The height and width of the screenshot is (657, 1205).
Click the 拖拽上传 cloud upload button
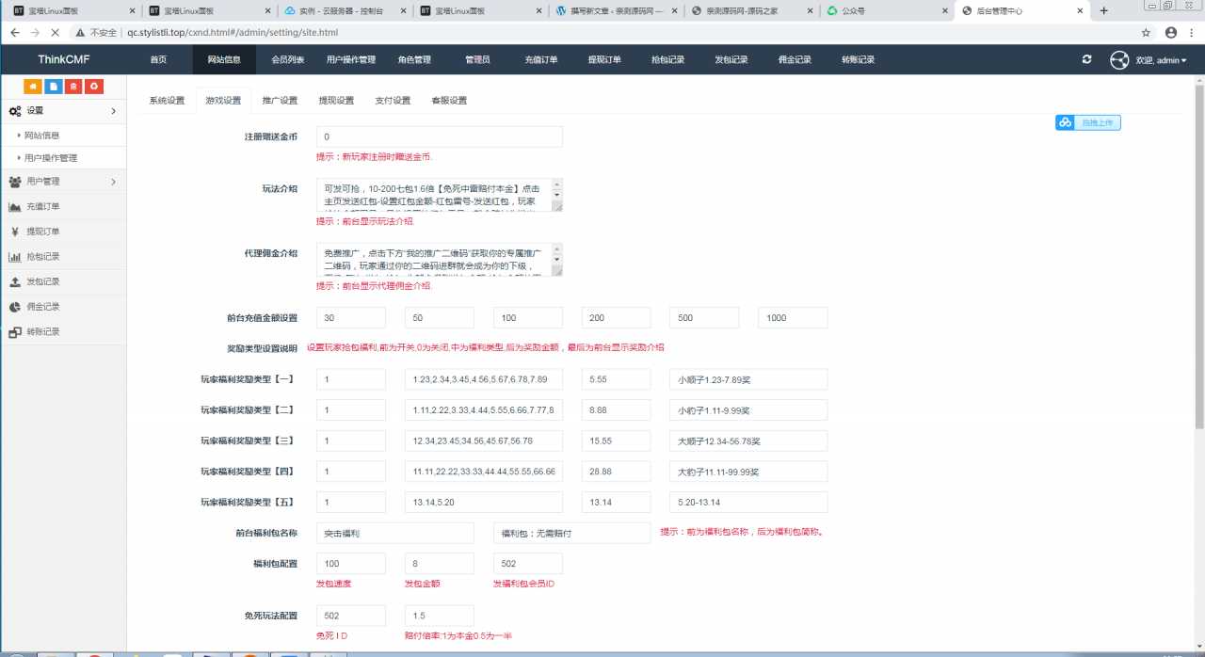click(1088, 122)
